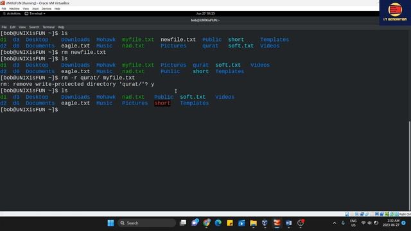Open the terminal window File menu
Viewport: 411px width, 231px height.
tap(4, 27)
